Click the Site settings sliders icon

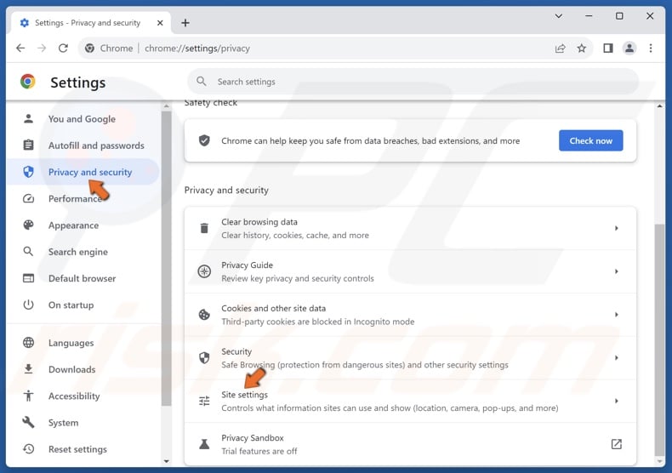(x=204, y=401)
